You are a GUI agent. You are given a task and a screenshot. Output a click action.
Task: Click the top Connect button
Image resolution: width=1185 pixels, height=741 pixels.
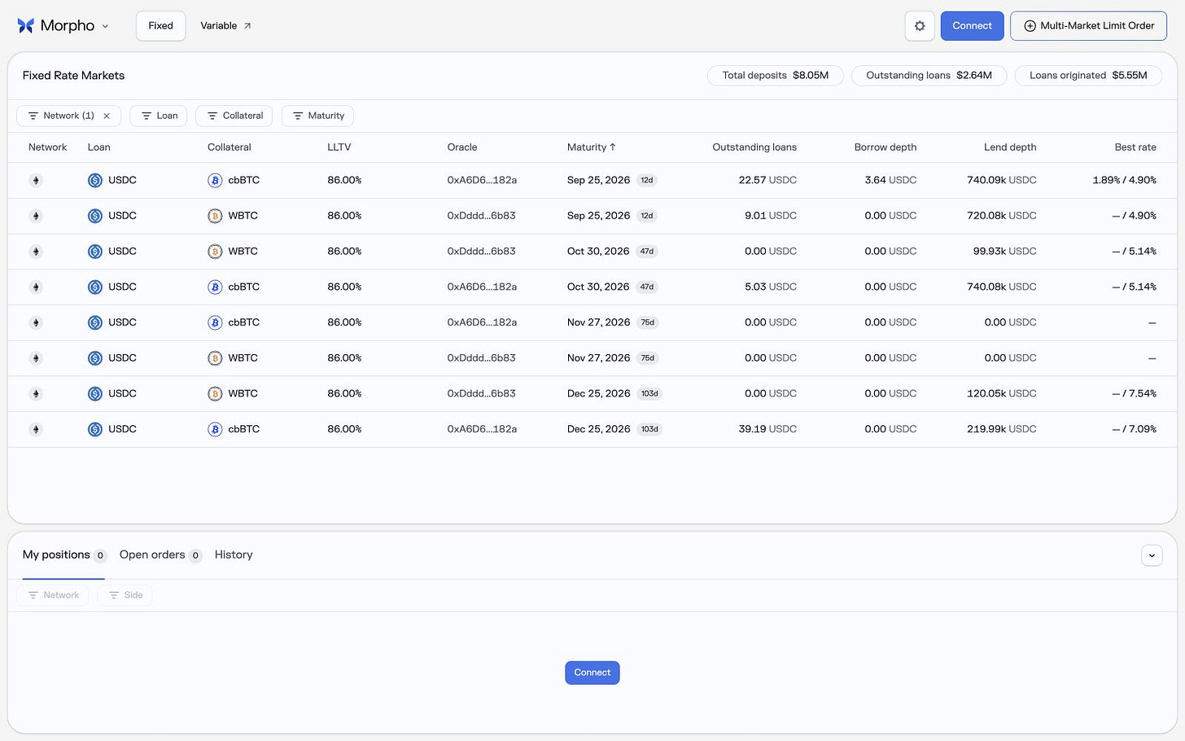[972, 26]
